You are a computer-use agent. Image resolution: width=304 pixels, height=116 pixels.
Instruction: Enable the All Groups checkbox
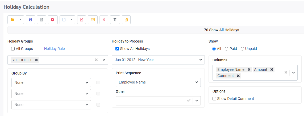[13, 49]
